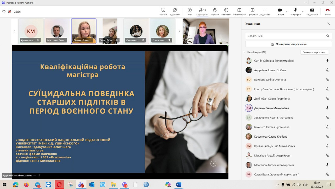This screenshot has width=335, height=189.
Task: Focus the Введіть ім'я search field
Action: [x=288, y=36]
